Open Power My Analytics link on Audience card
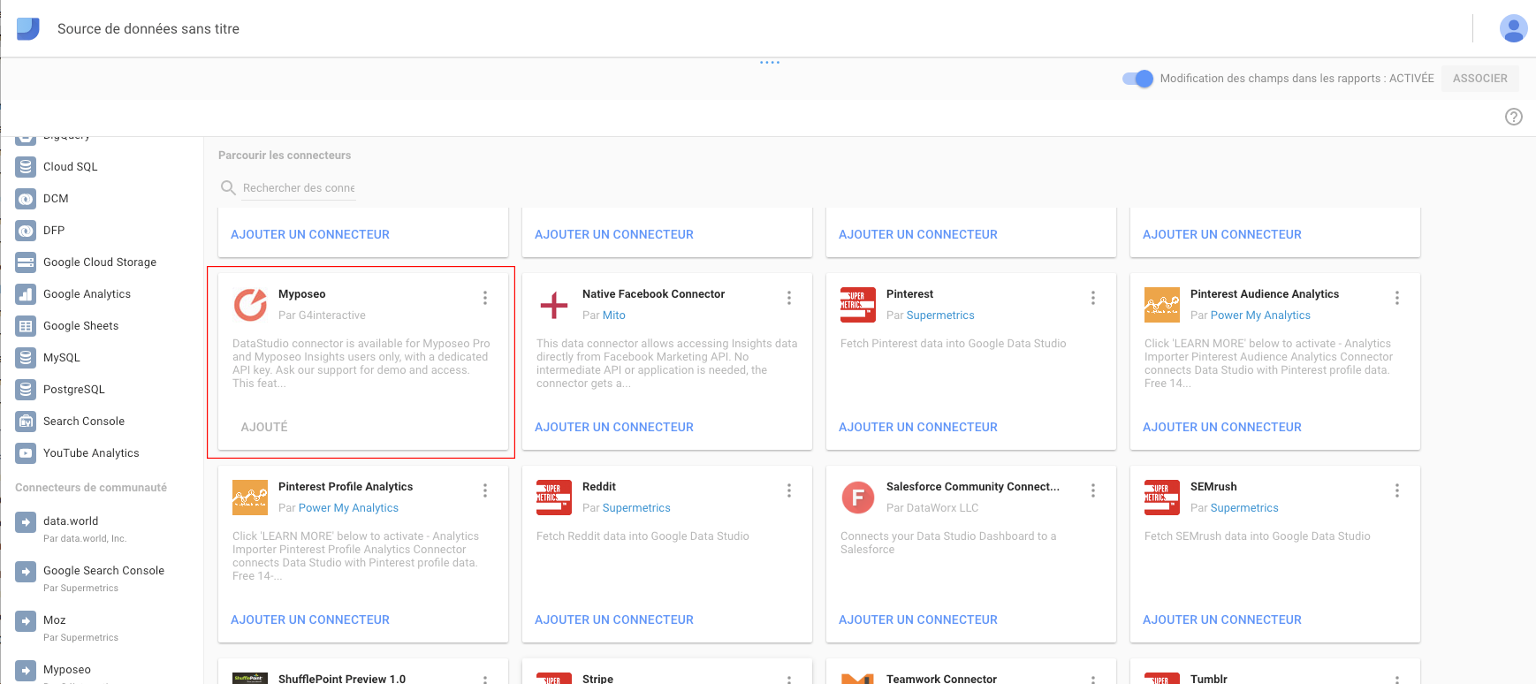Screen dimensions: 1536x684 (x=1260, y=315)
